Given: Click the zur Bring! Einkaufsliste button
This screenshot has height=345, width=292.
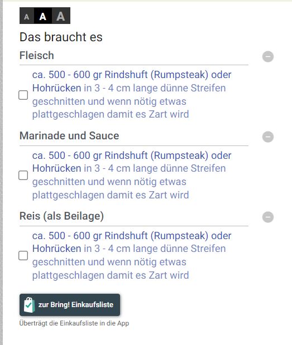Looking at the screenshot, I should coord(70,305).
